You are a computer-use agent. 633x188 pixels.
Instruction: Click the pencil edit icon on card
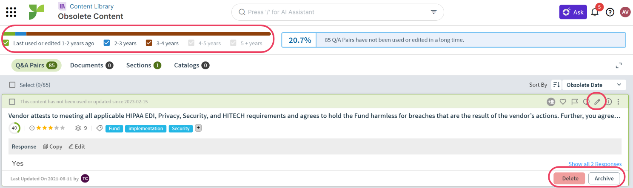tap(597, 102)
